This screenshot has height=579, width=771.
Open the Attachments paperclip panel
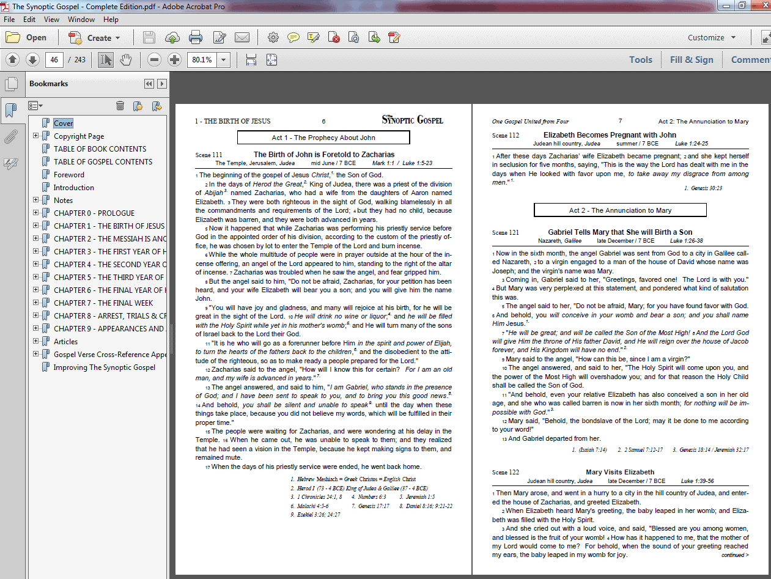(10, 137)
